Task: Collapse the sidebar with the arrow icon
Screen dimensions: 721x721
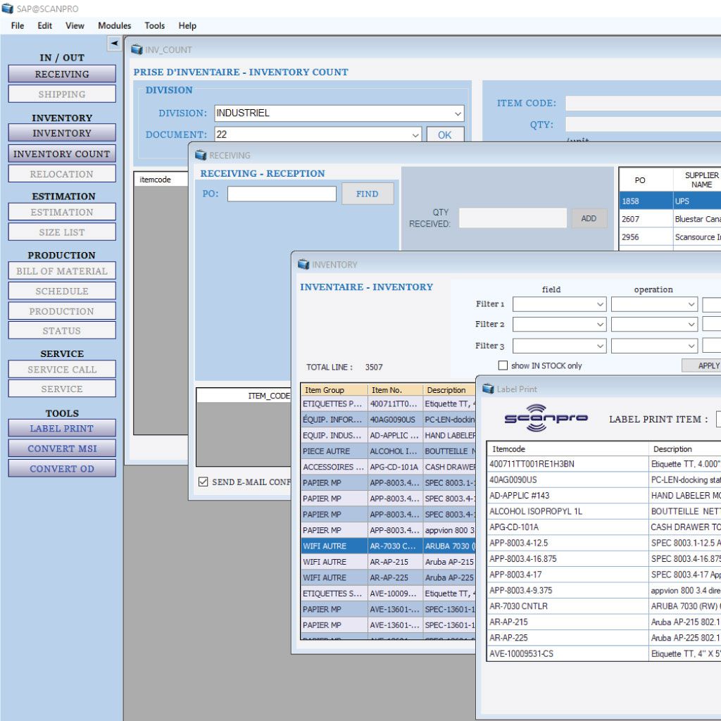Action: click(x=114, y=44)
